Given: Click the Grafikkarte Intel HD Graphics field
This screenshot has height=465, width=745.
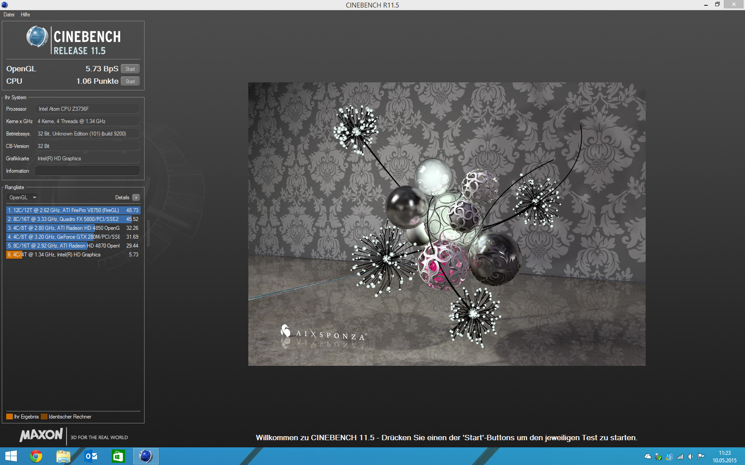Looking at the screenshot, I should (87, 159).
